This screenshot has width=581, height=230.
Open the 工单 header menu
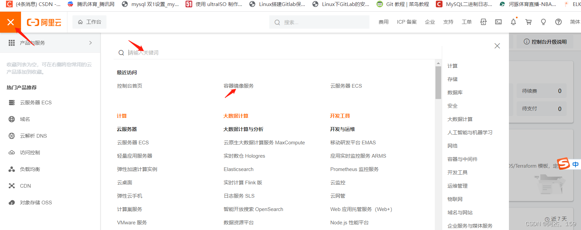click(x=467, y=22)
